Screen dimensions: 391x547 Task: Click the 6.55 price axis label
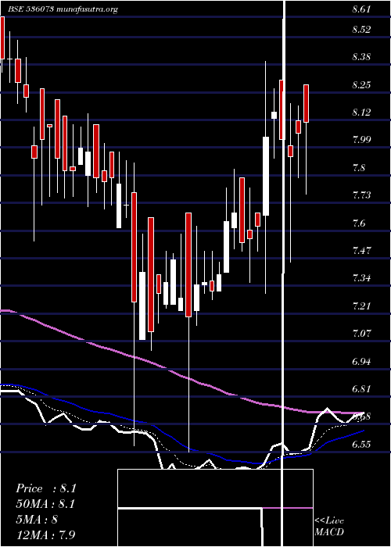361,445
